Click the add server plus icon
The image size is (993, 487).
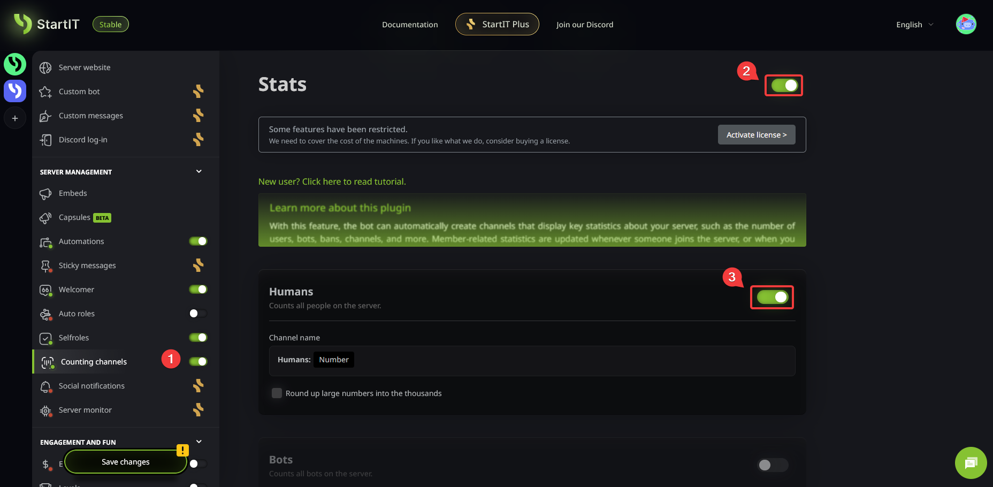(x=15, y=118)
